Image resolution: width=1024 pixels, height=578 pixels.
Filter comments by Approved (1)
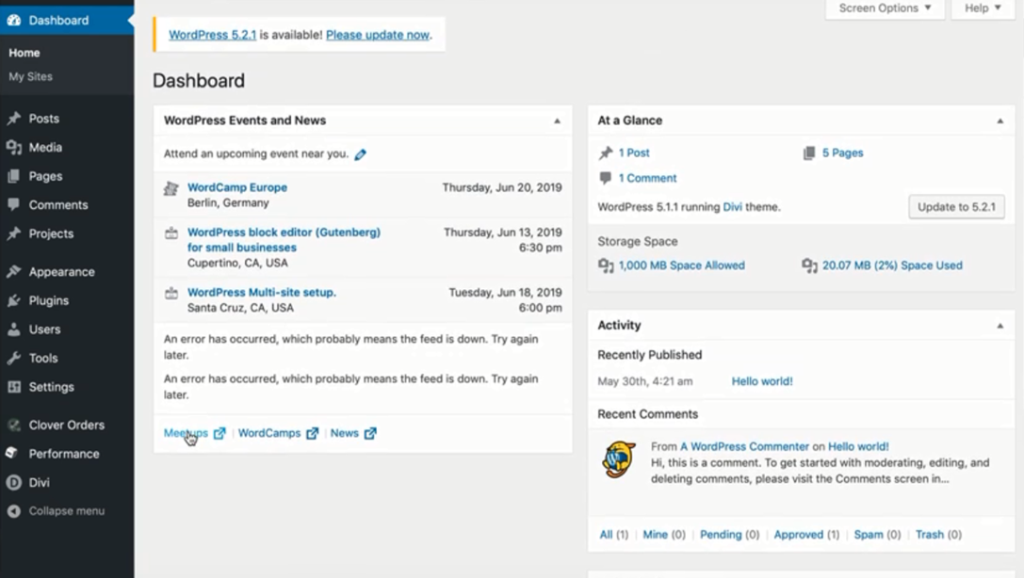tap(806, 535)
